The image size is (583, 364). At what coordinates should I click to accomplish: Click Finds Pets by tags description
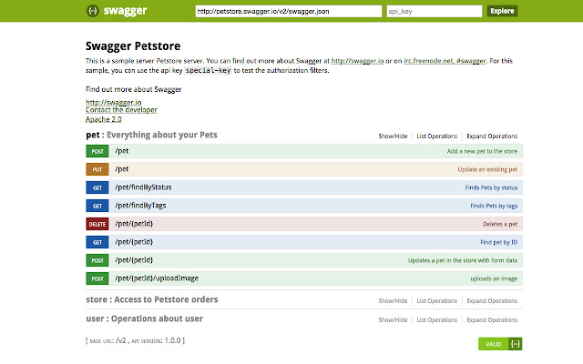click(x=494, y=206)
